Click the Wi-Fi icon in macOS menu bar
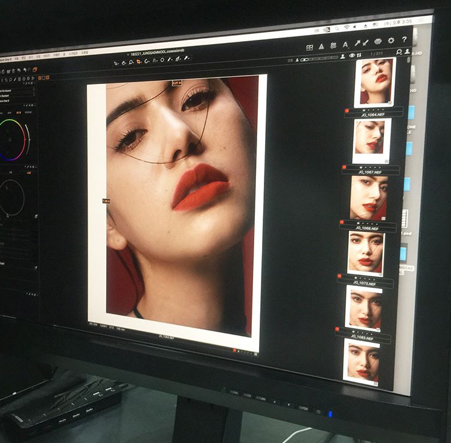Viewport: 451px width, 443px height. tap(347, 27)
